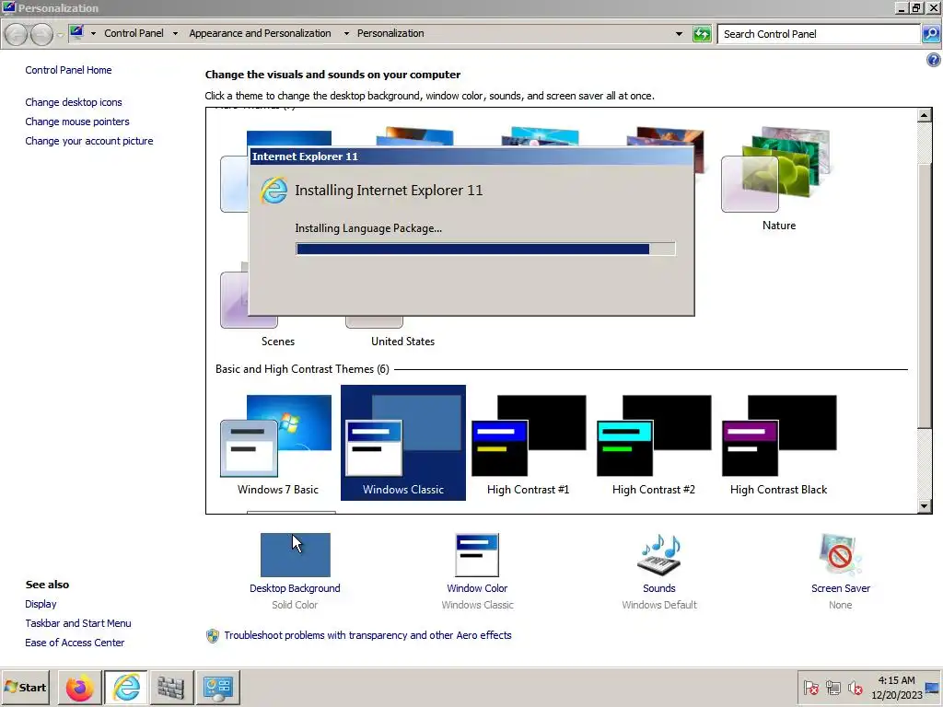Click the Personalization title bar icon
The height and width of the screenshot is (707, 943).
click(x=8, y=7)
